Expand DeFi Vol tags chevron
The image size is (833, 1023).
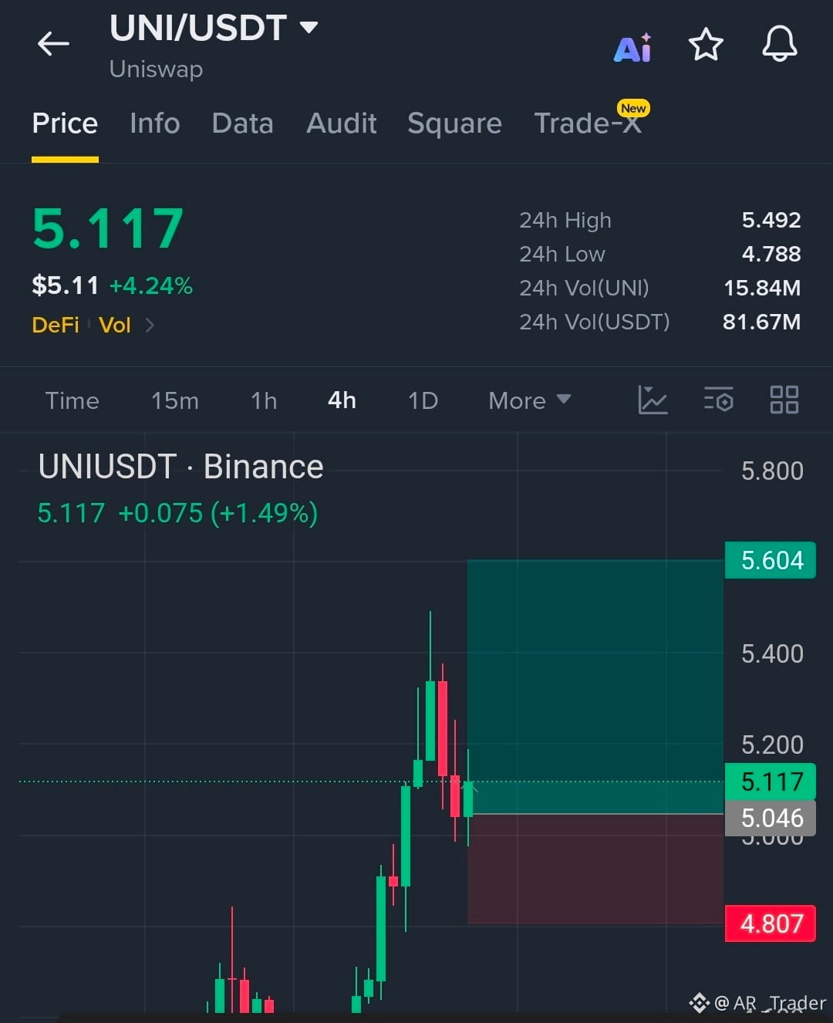150,326
